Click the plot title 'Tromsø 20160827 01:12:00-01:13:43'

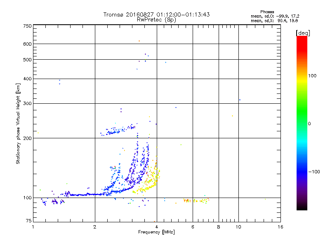coord(156,14)
